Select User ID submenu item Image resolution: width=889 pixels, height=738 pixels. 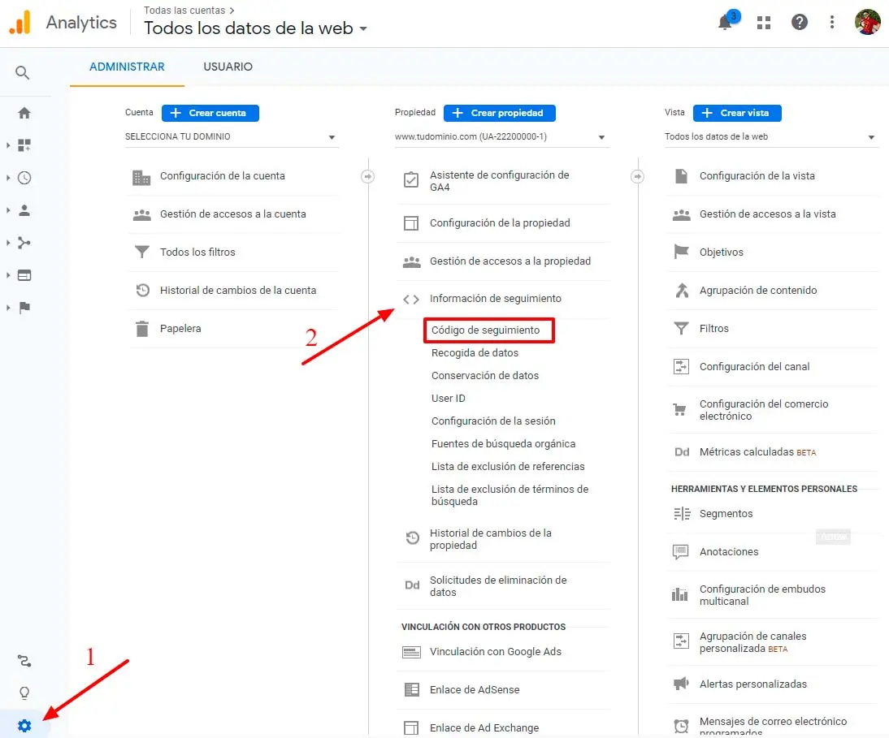click(x=448, y=398)
